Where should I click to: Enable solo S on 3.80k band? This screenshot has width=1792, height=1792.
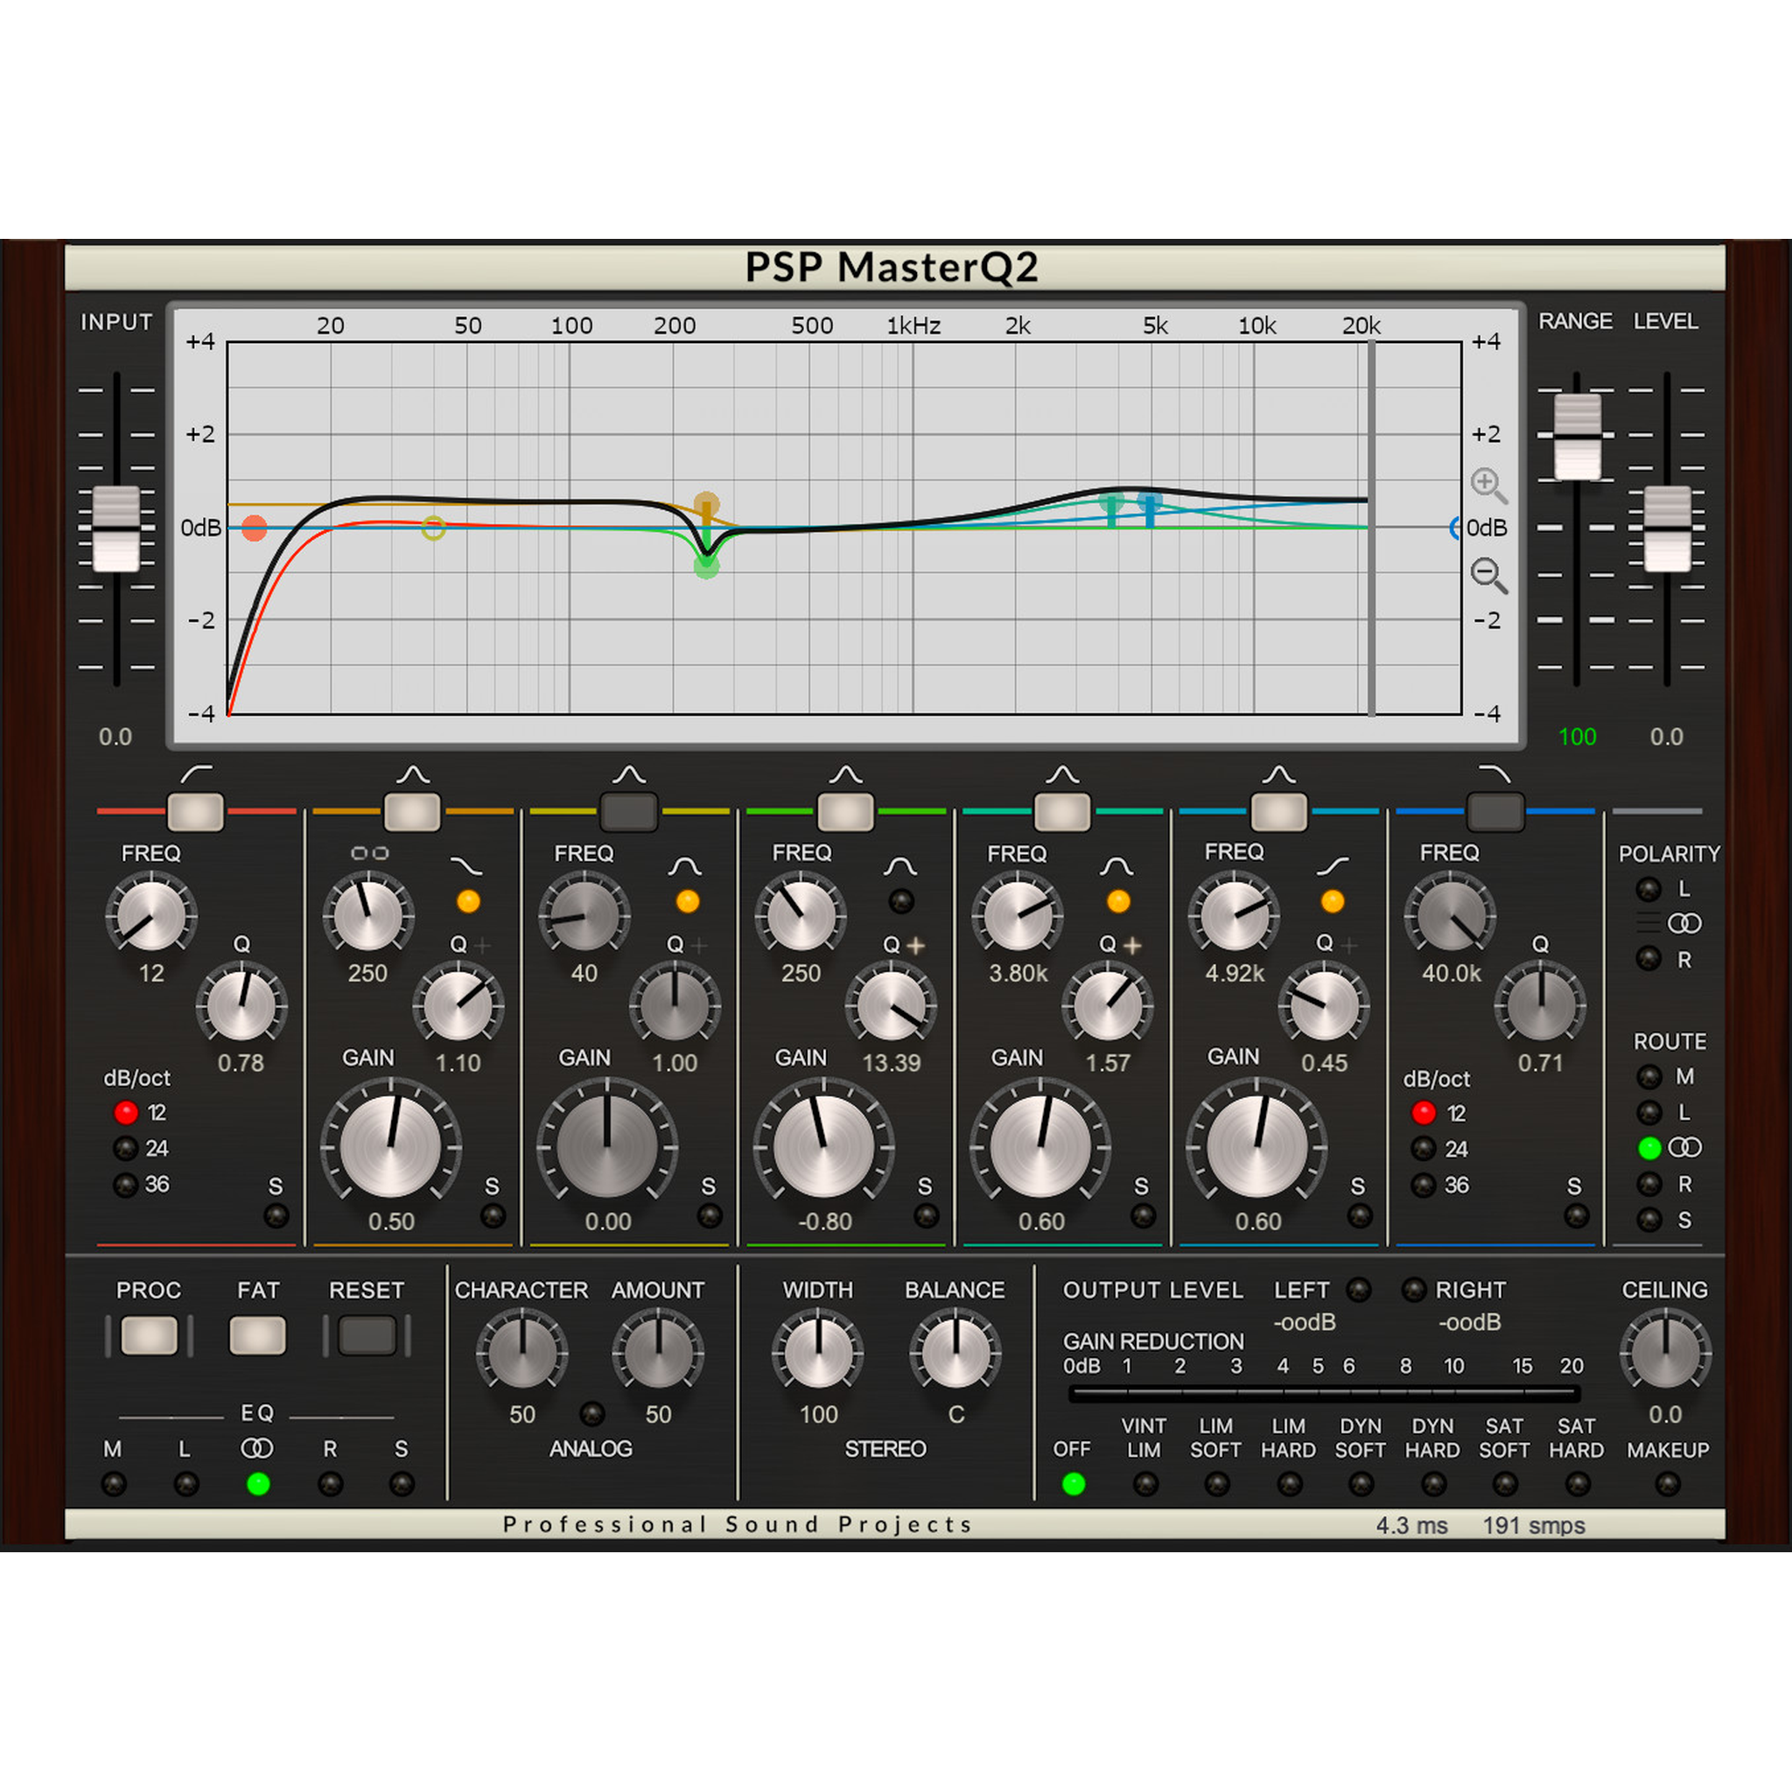tap(1143, 1215)
